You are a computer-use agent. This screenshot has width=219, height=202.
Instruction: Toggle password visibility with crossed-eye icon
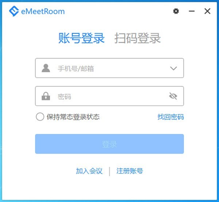tap(173, 96)
